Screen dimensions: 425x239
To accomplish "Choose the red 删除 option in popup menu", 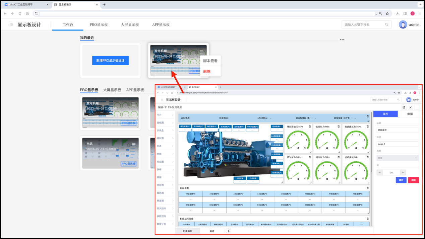I will (207, 71).
